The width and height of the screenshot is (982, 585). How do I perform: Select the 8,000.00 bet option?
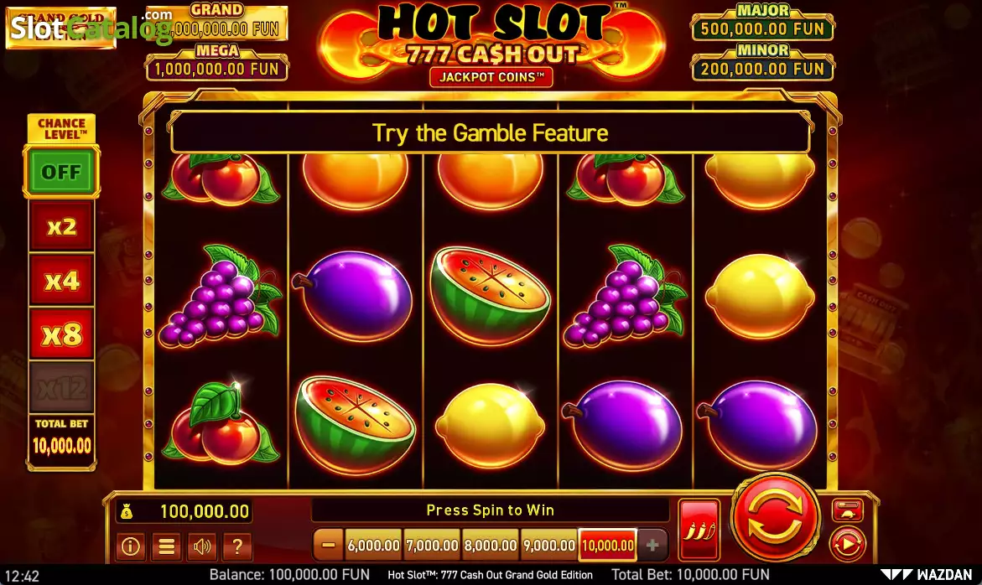click(491, 545)
